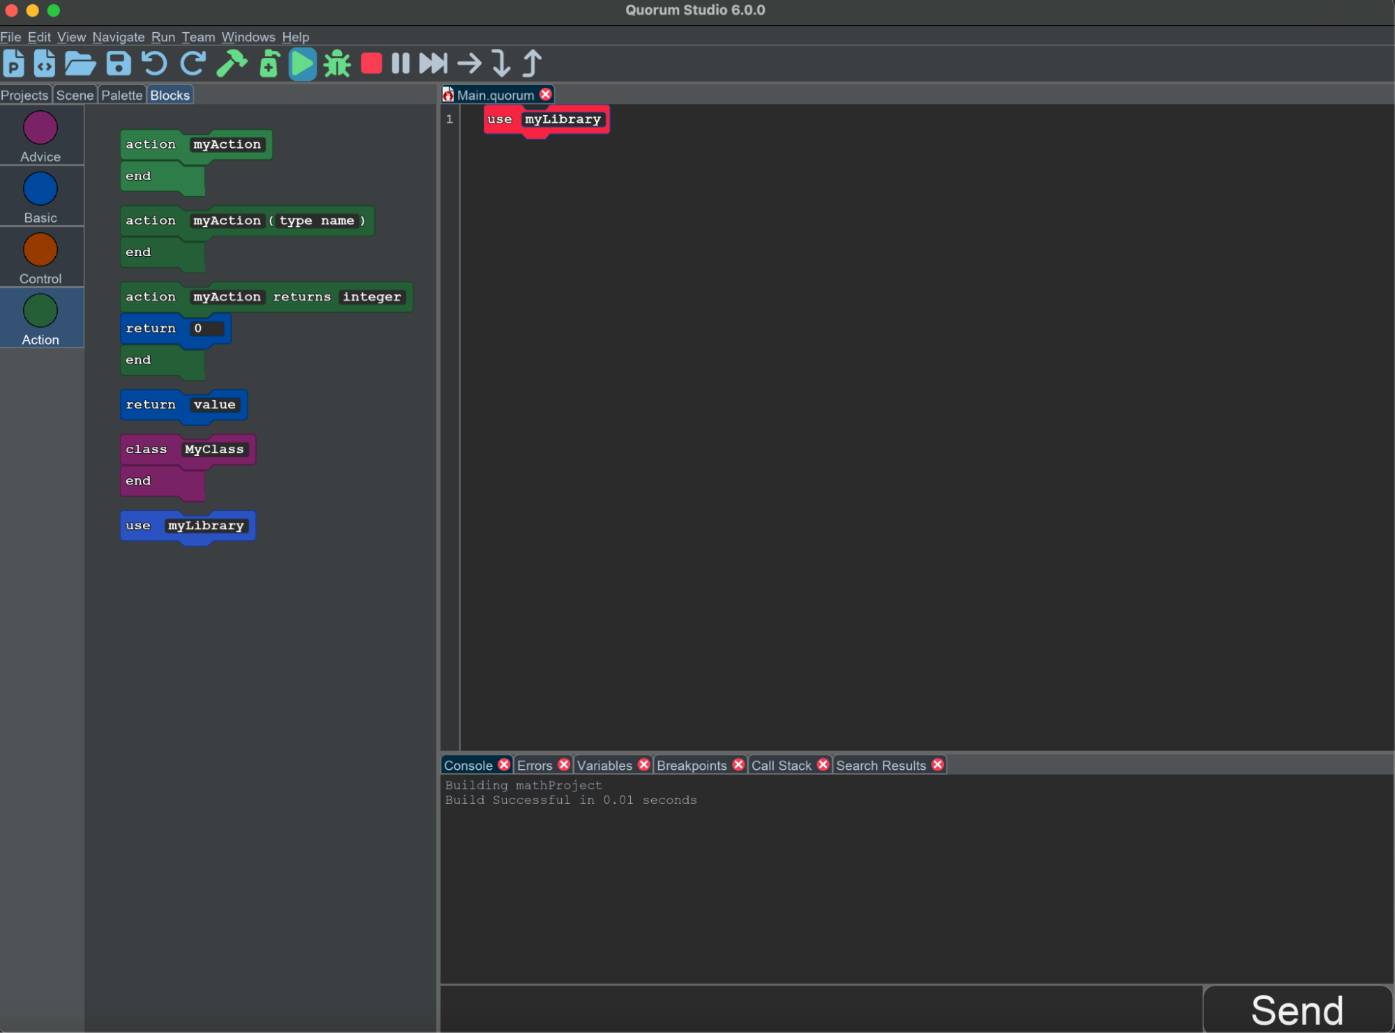Click the Run button to execute

(x=301, y=63)
